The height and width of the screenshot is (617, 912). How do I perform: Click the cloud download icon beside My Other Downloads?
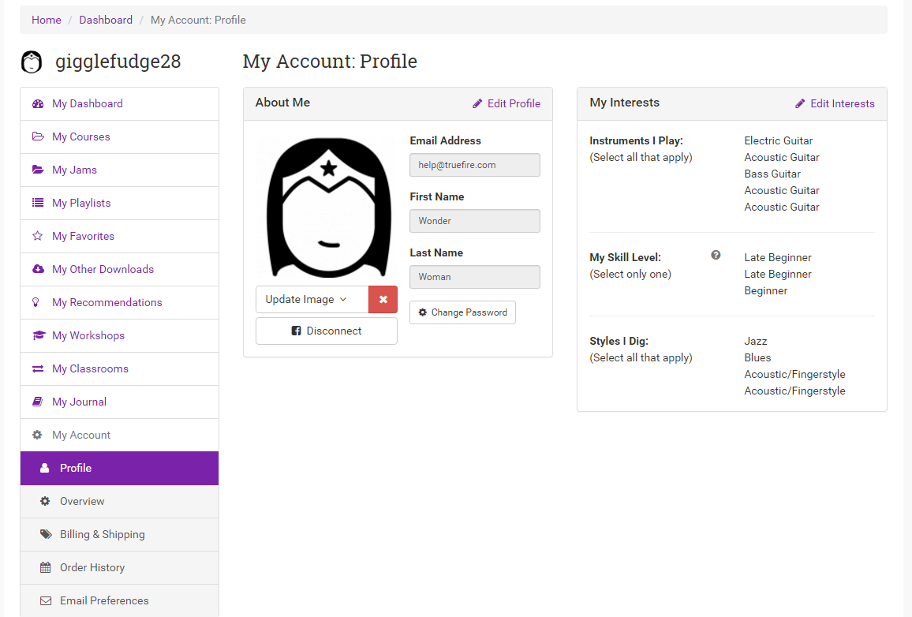[x=38, y=269]
